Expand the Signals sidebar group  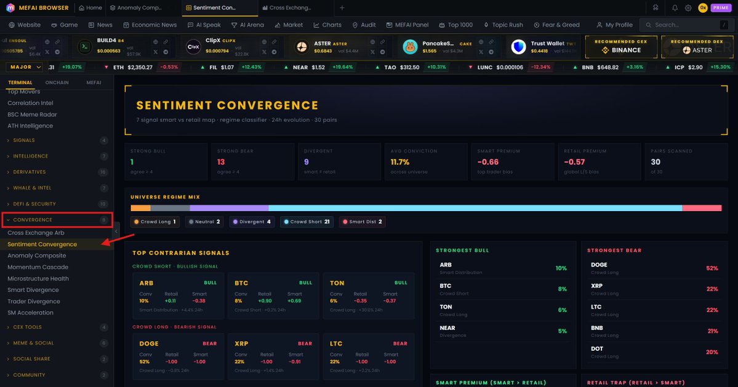click(x=57, y=140)
